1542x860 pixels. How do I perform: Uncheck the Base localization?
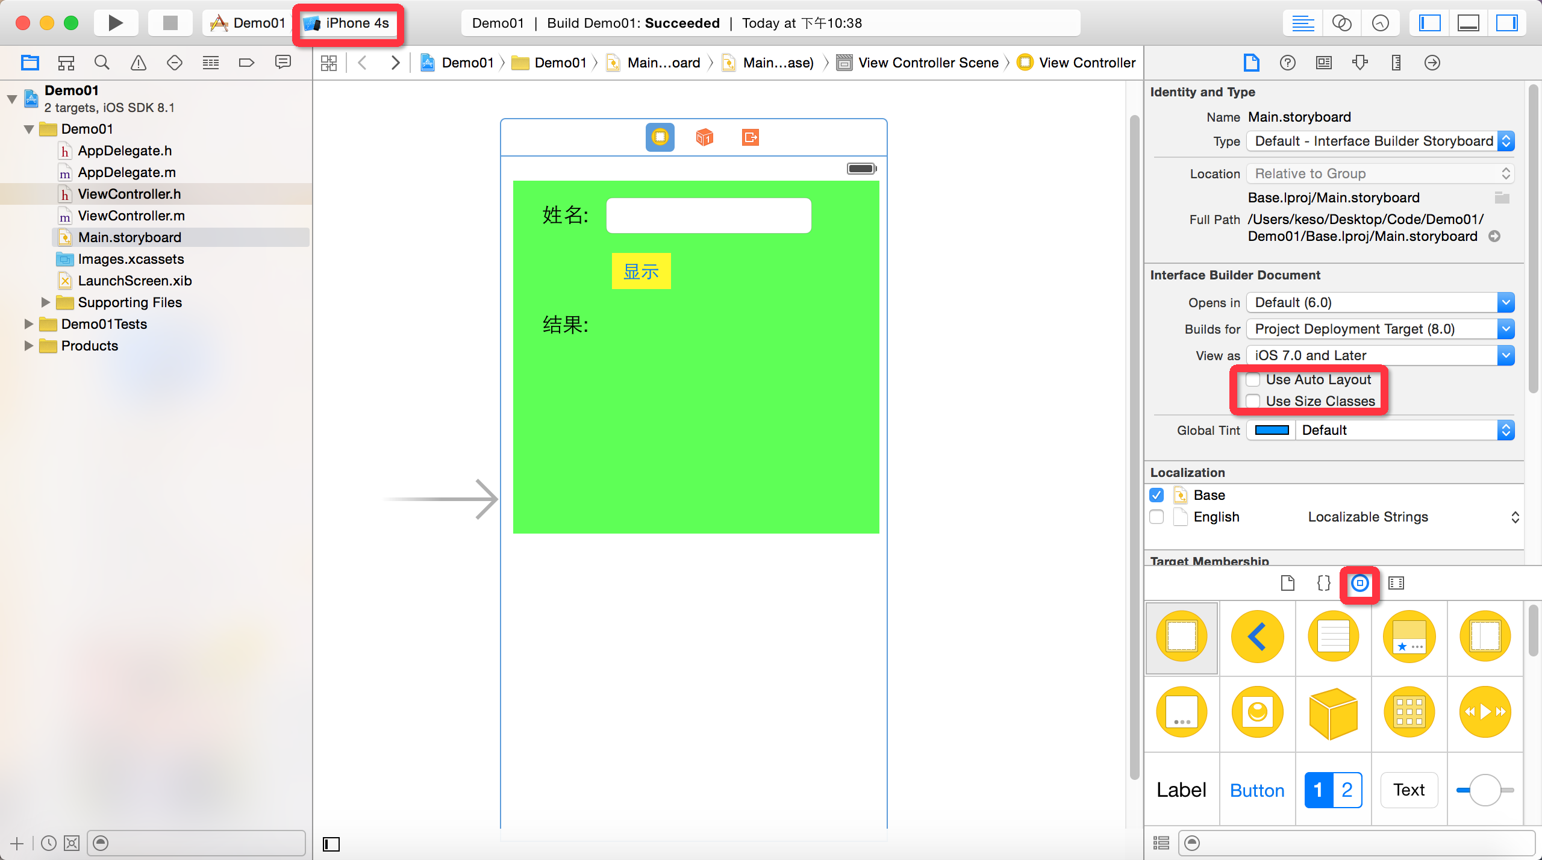click(x=1156, y=495)
